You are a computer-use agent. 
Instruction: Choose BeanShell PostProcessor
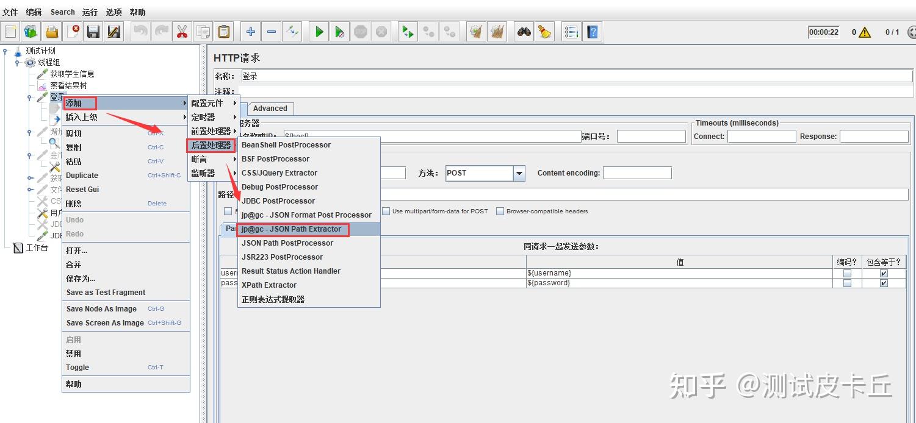[309, 145]
